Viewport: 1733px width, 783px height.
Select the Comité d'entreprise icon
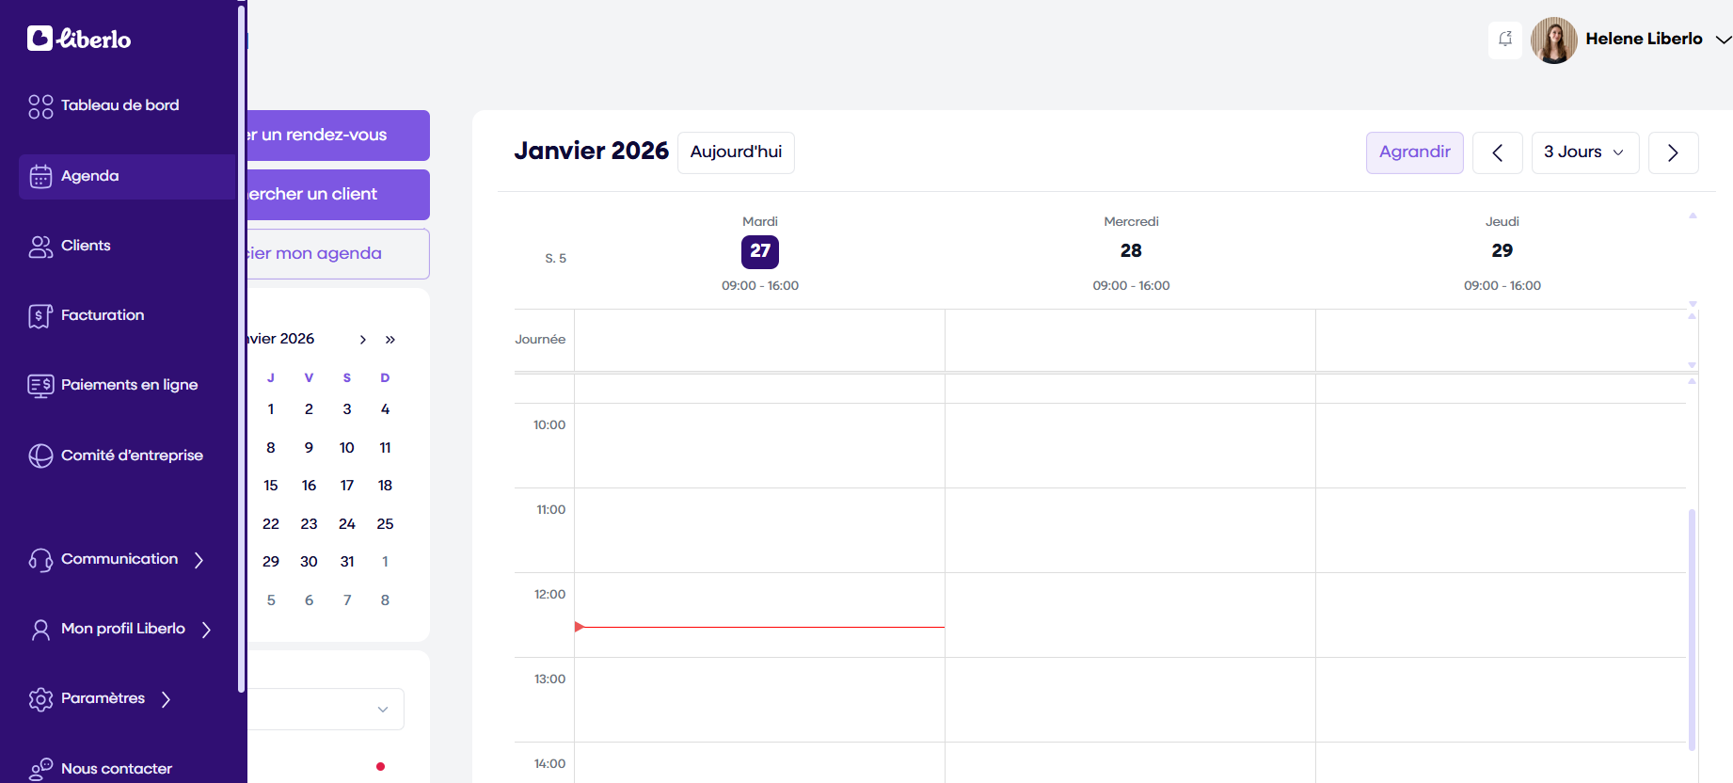40,455
